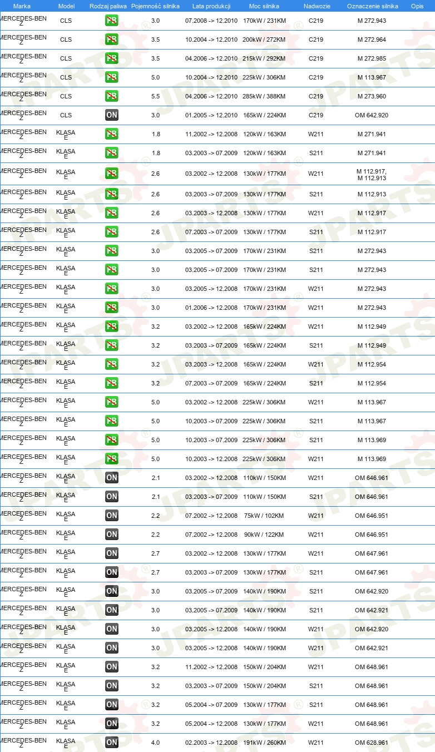Select the Pojemność silnika column header

point(155,6)
